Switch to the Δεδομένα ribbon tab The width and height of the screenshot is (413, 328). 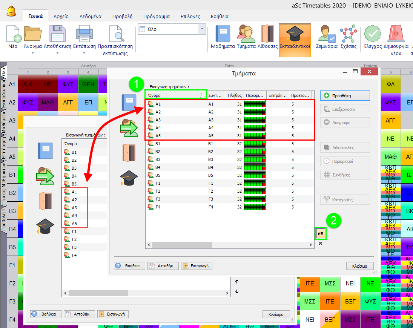click(91, 17)
